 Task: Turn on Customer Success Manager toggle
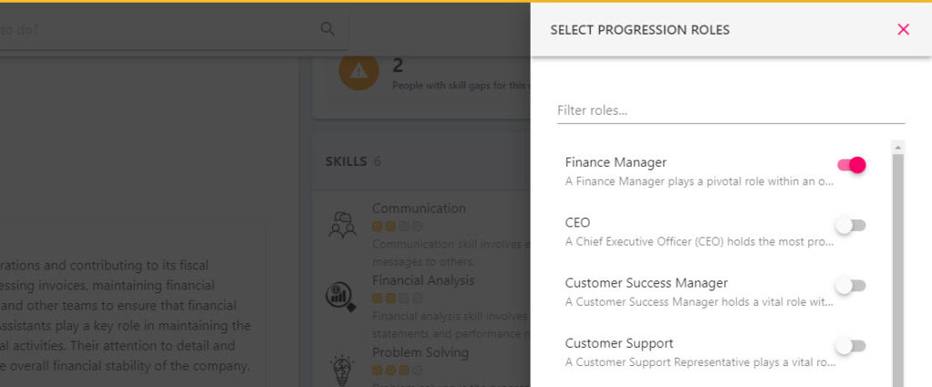coord(851,286)
